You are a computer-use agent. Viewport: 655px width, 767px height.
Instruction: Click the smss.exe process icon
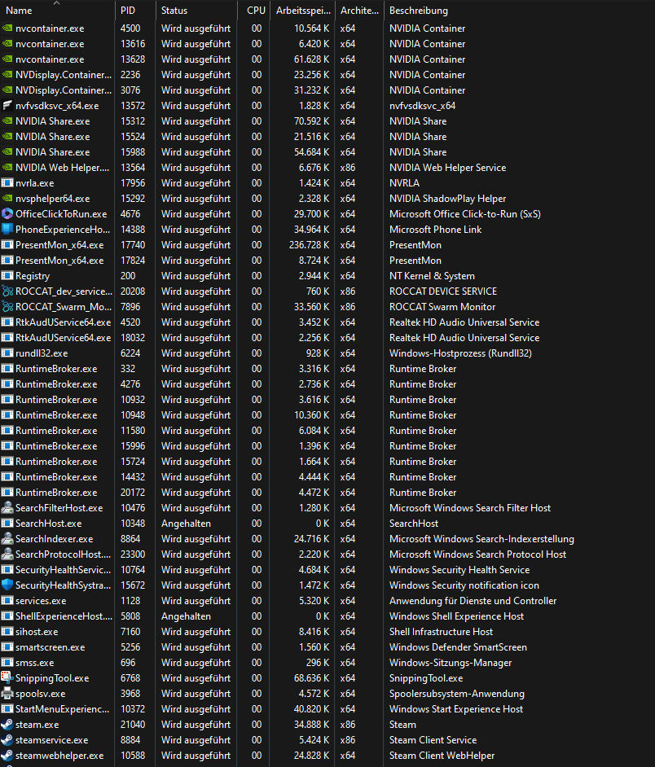click(7, 663)
